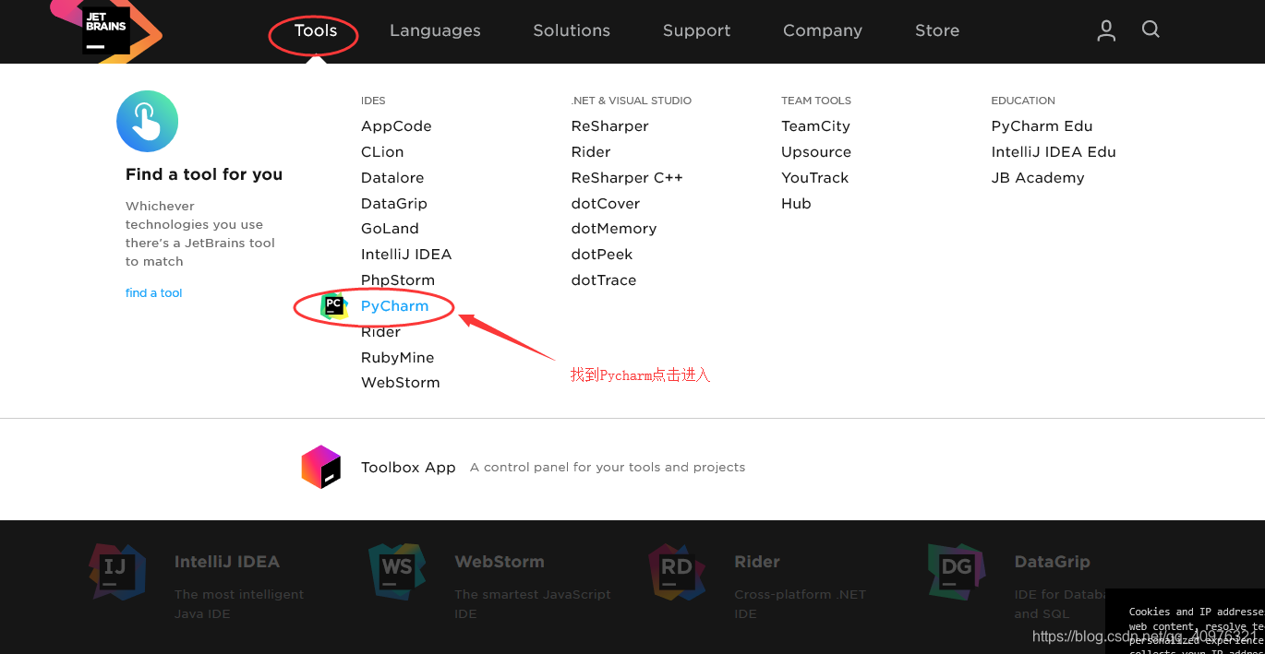
Task: Click the DataGrip DG icon
Action: click(957, 572)
